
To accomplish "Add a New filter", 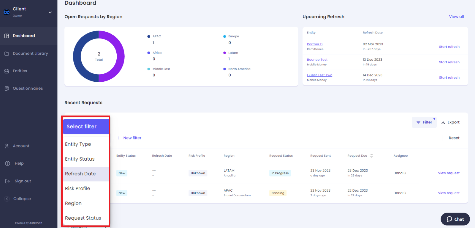I will coord(129,138).
